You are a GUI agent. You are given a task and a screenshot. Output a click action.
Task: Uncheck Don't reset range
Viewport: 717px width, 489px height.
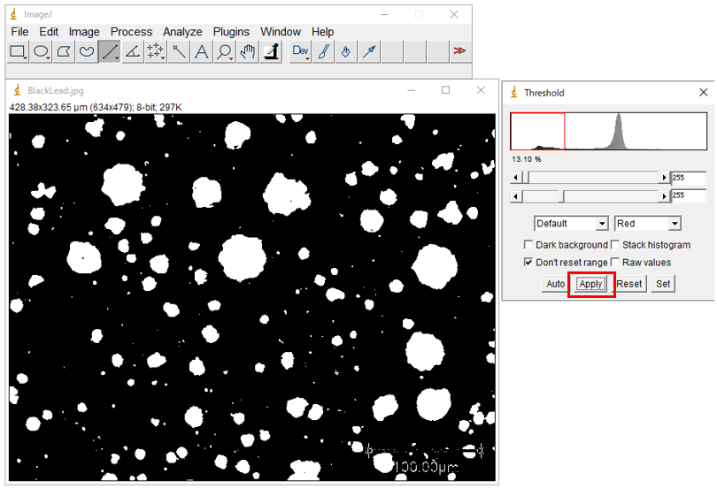click(528, 263)
